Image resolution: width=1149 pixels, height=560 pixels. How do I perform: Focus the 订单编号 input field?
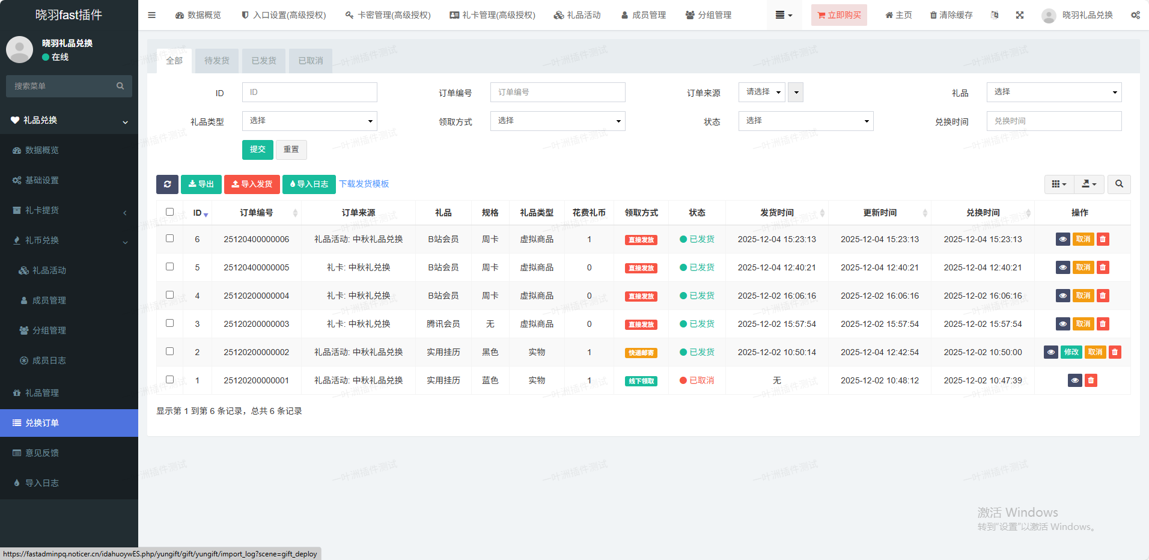tap(557, 92)
